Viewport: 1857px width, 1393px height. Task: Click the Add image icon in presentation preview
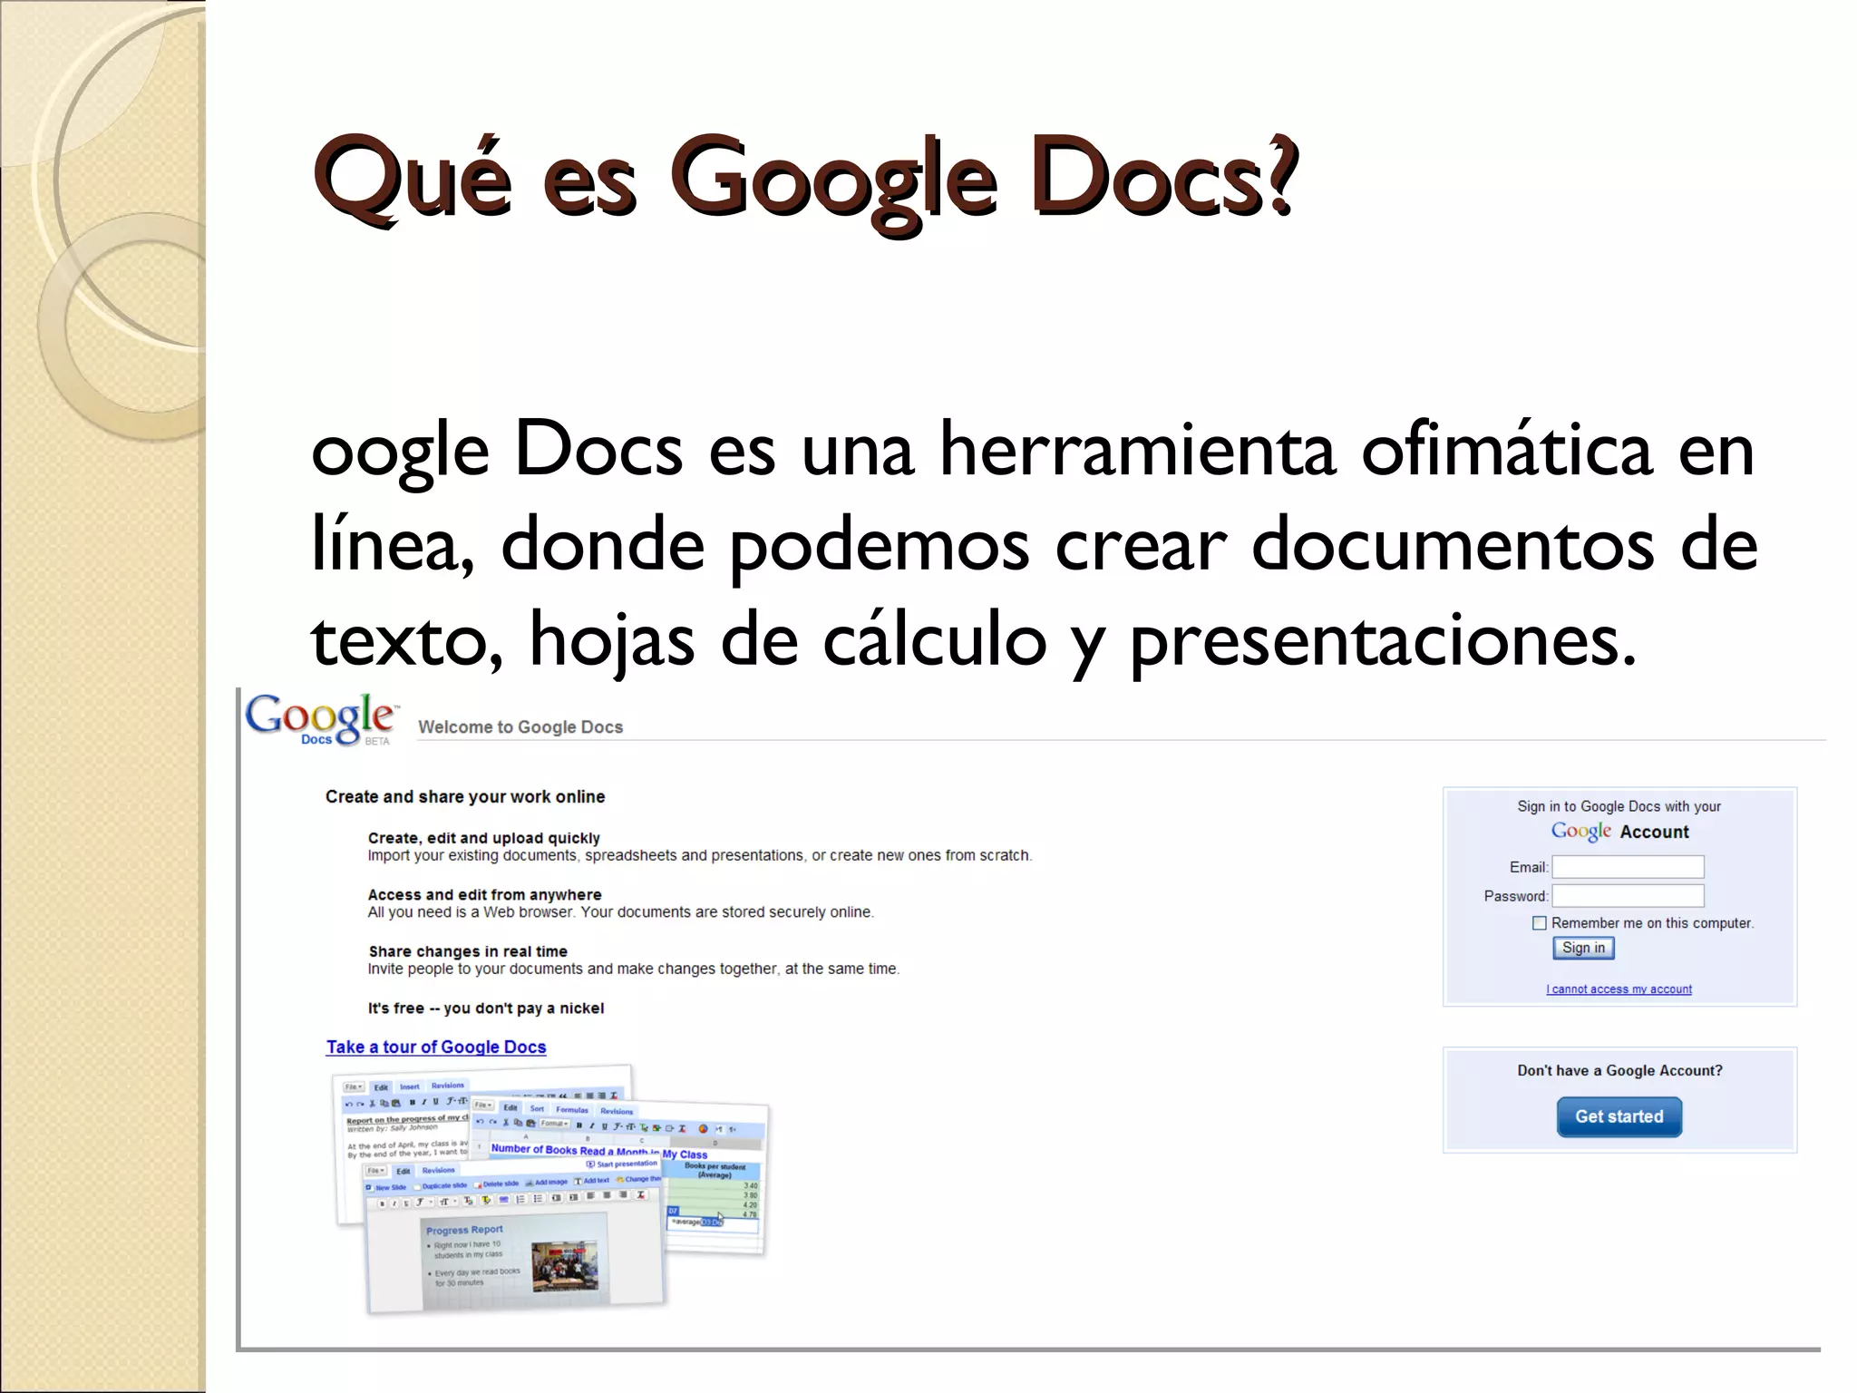pos(530,1183)
